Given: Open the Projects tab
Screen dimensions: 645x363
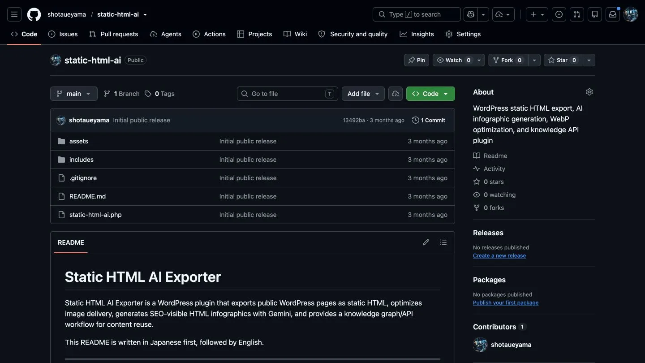Looking at the screenshot, I should pyautogui.click(x=254, y=34).
